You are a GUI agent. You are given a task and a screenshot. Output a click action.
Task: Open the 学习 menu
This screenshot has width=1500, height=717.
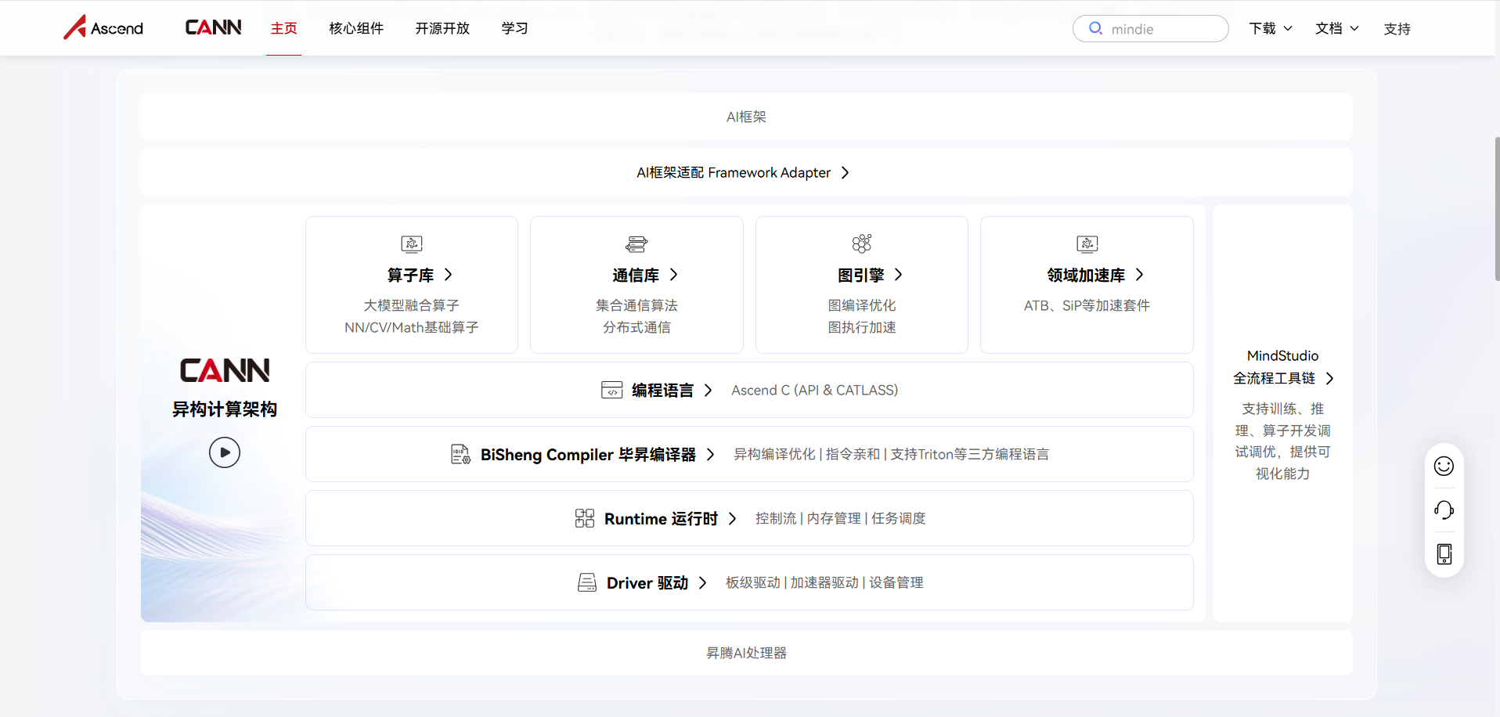(514, 28)
